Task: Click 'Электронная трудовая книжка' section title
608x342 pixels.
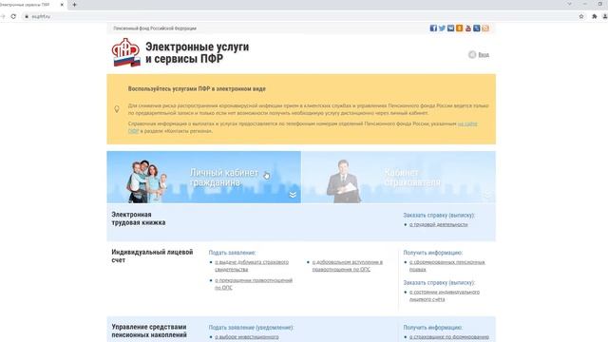Action: pyautogui.click(x=139, y=218)
